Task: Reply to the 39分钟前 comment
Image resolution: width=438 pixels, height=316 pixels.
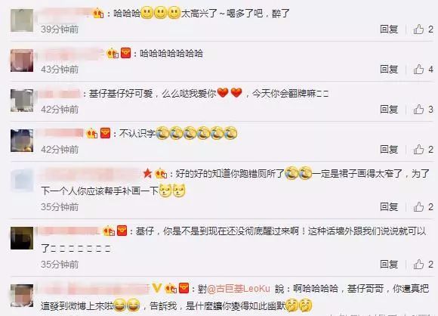Action: (389, 29)
